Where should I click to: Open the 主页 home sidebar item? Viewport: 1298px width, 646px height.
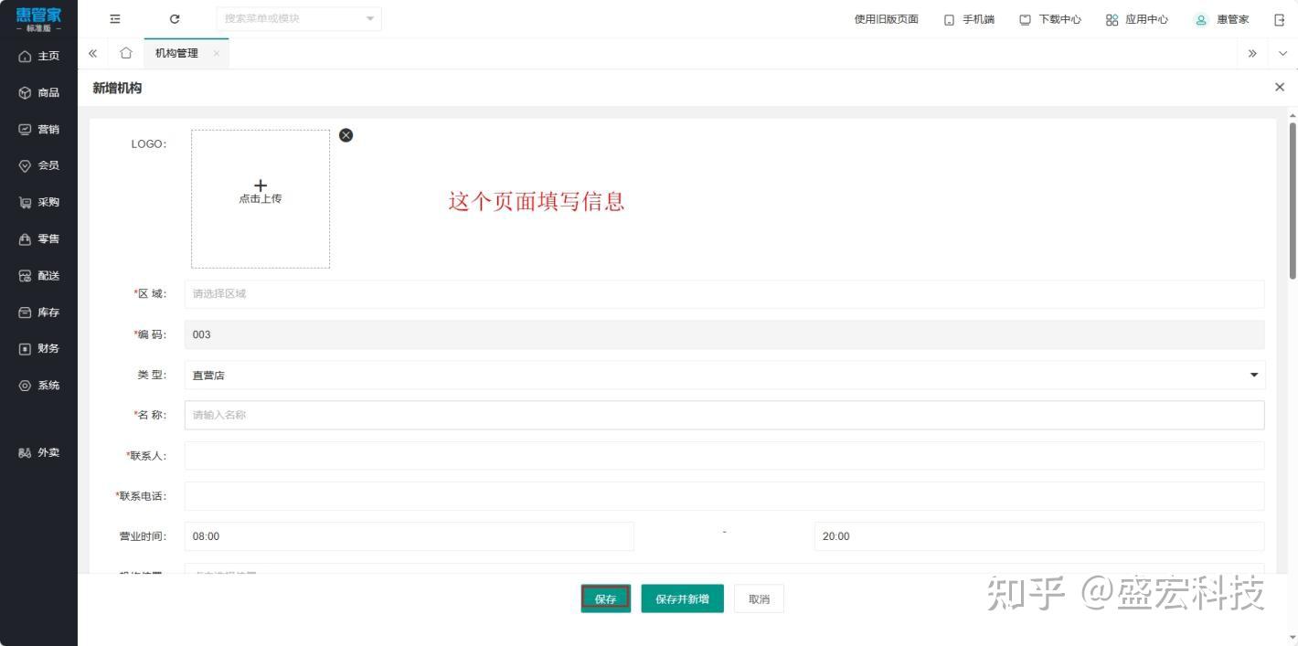38,56
